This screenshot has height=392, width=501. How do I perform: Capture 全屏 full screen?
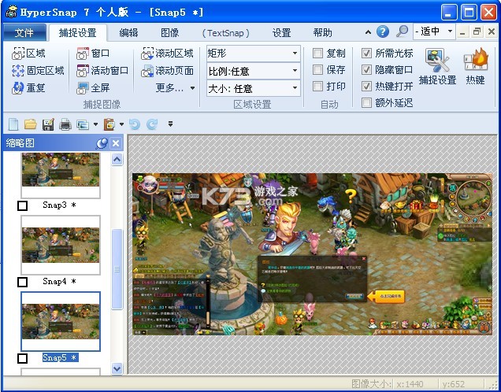pyautogui.click(x=93, y=88)
